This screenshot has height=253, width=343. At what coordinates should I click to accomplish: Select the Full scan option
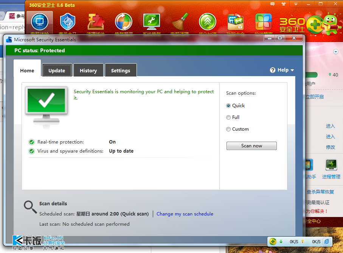[233, 117]
